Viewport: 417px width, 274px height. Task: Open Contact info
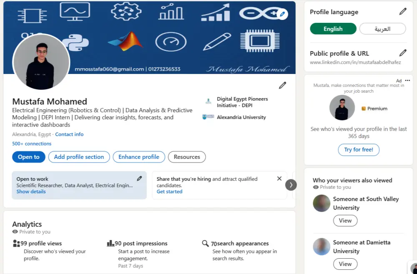click(x=70, y=134)
